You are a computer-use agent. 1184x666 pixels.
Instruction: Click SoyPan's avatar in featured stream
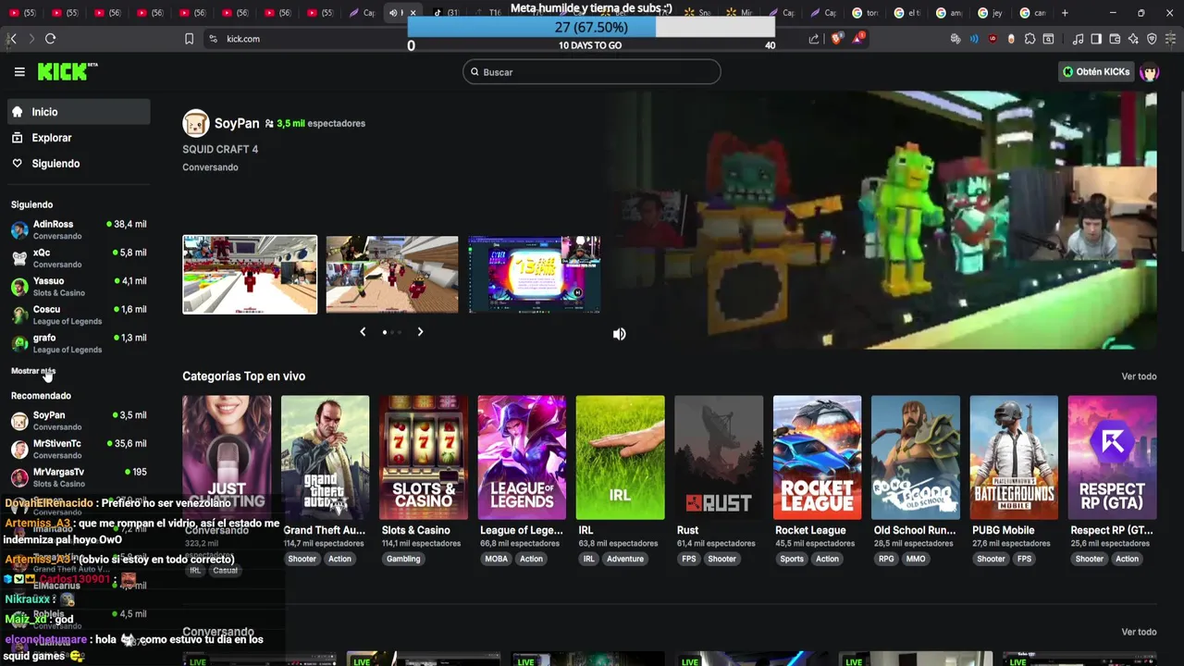coord(195,123)
